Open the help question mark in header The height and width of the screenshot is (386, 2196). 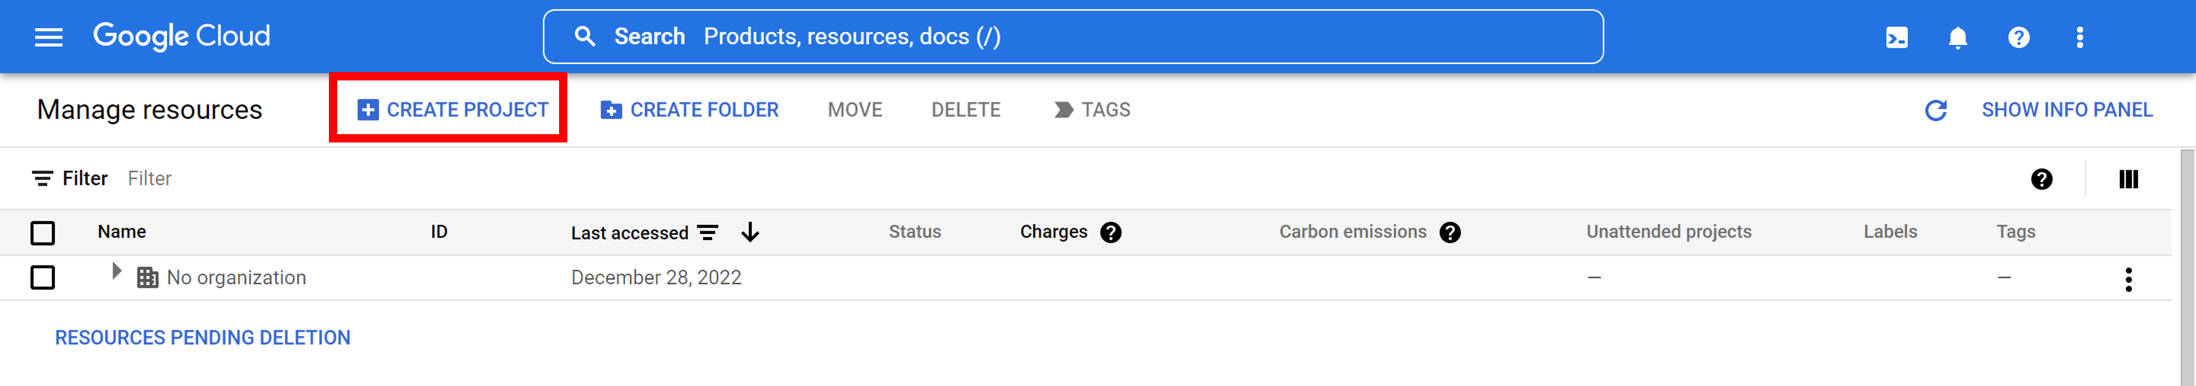2019,37
